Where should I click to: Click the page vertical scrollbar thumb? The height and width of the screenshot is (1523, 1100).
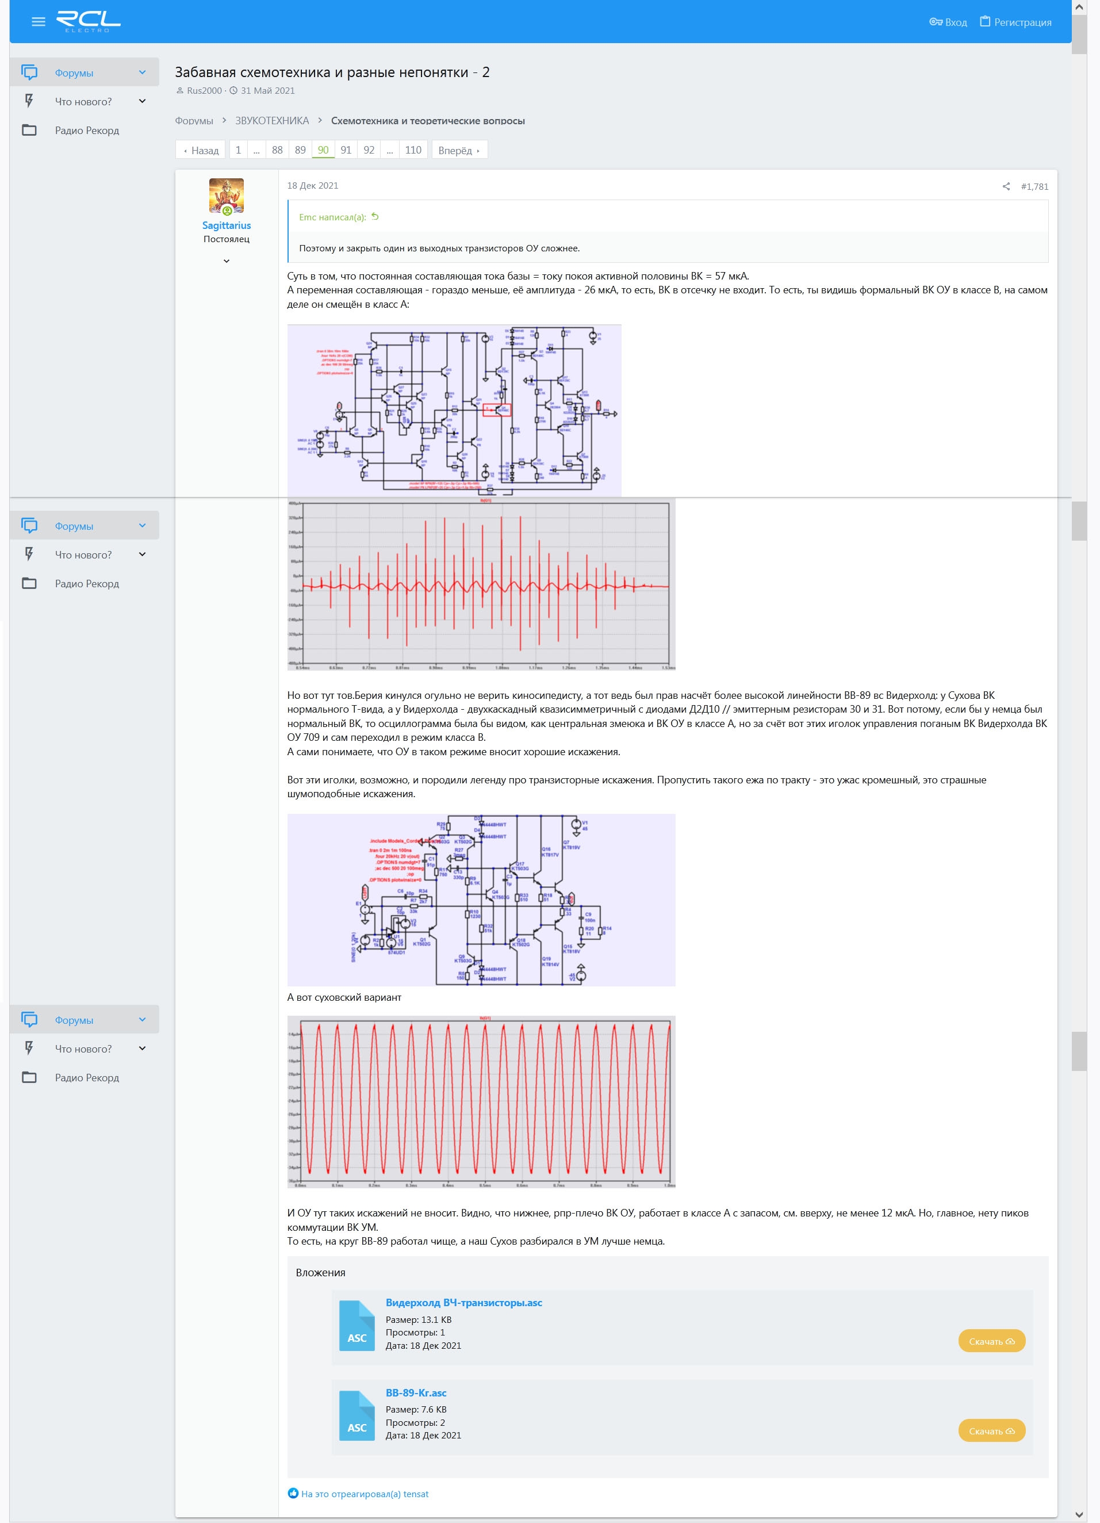click(x=1079, y=33)
